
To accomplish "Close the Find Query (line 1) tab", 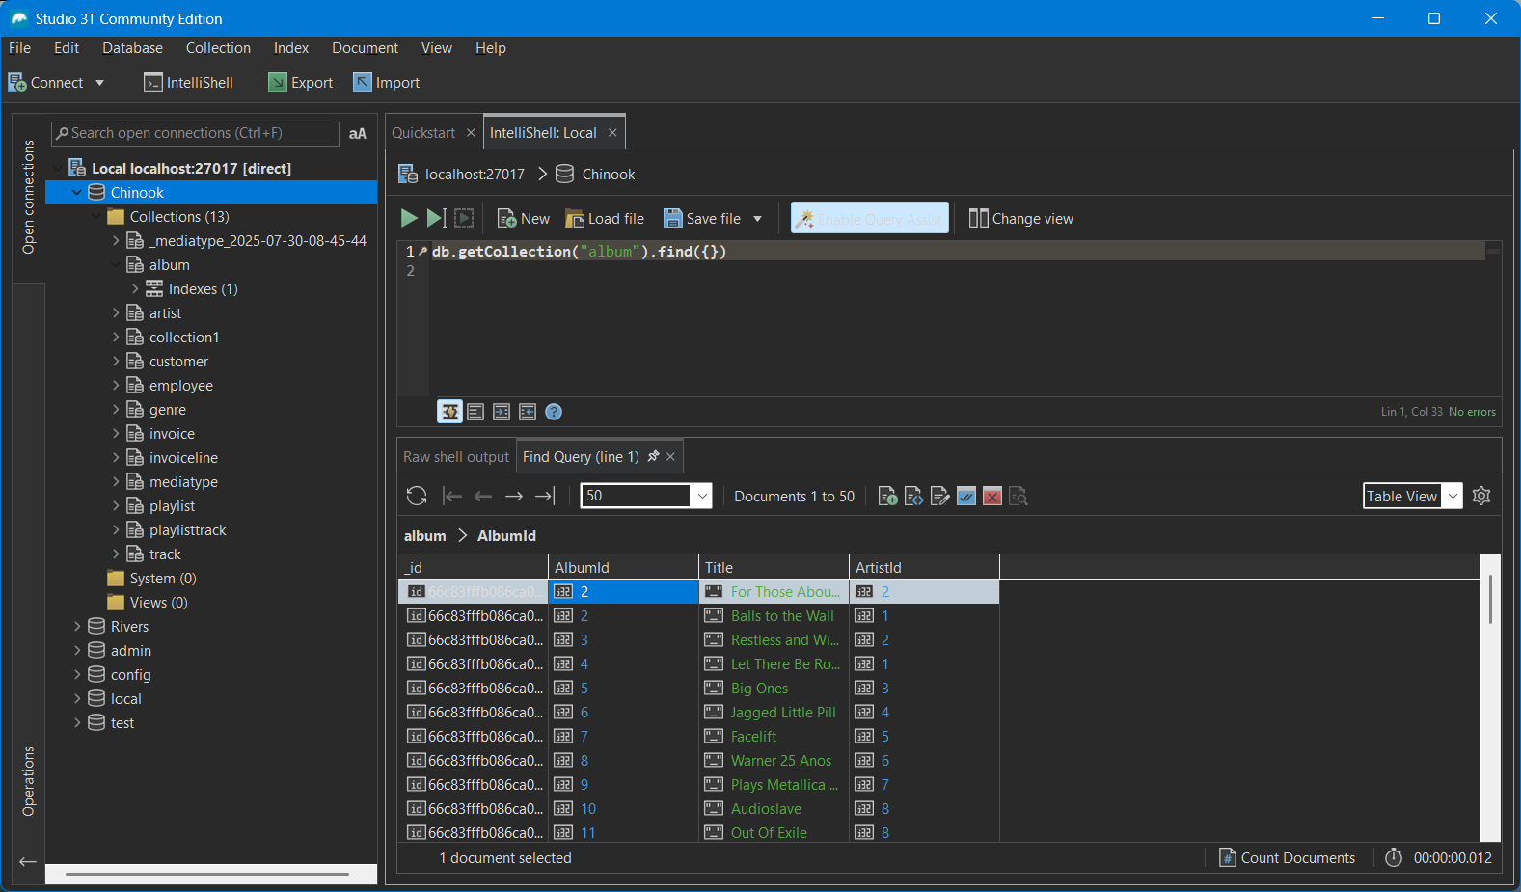I will pyautogui.click(x=670, y=457).
